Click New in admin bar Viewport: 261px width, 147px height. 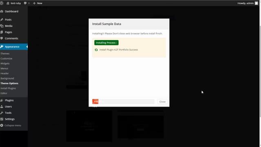40,3
